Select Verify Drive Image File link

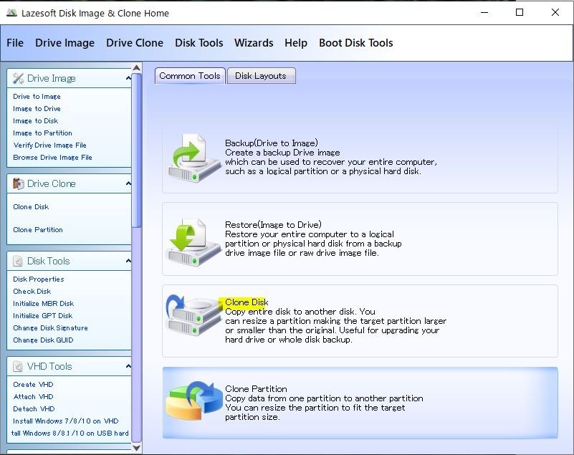pos(49,145)
